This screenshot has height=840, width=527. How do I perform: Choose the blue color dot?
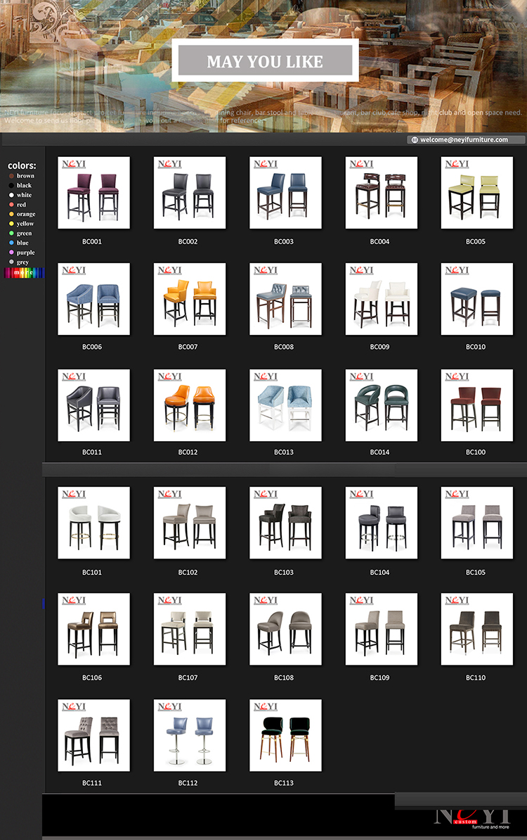click(x=11, y=243)
